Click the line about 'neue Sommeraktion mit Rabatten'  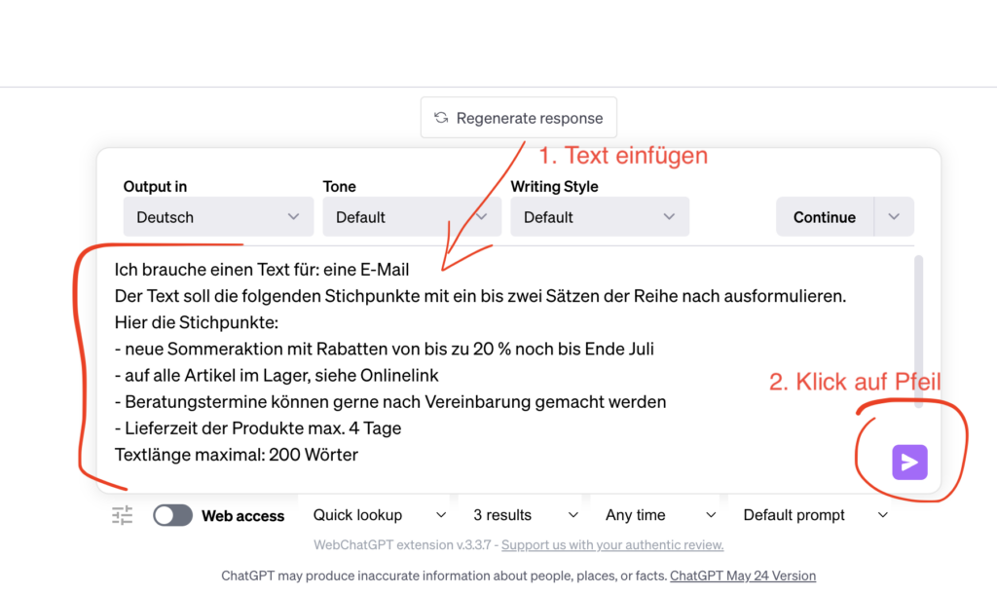click(384, 349)
